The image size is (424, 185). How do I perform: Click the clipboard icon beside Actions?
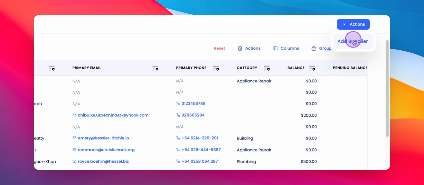240,48
